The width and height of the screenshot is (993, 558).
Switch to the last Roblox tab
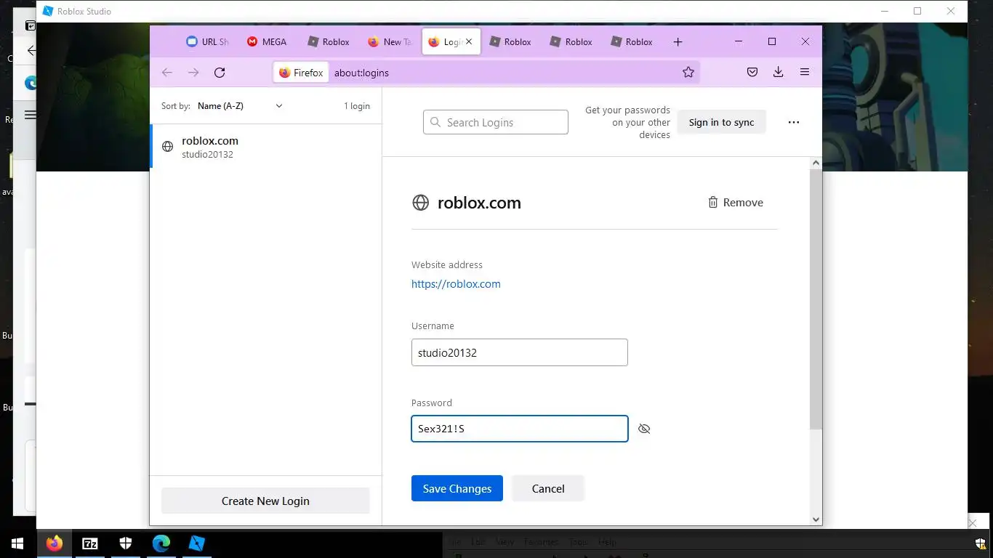point(632,42)
